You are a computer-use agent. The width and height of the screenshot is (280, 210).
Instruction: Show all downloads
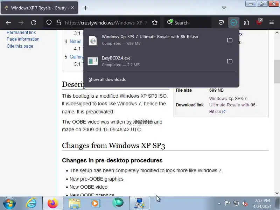pyautogui.click(x=107, y=79)
